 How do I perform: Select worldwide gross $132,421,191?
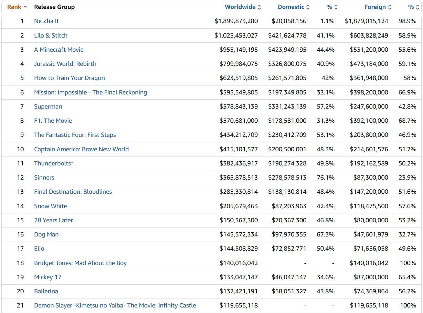click(239, 291)
